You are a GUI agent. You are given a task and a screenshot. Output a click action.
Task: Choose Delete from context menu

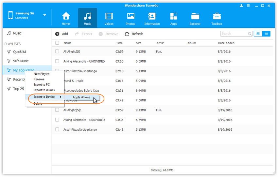(x=38, y=104)
